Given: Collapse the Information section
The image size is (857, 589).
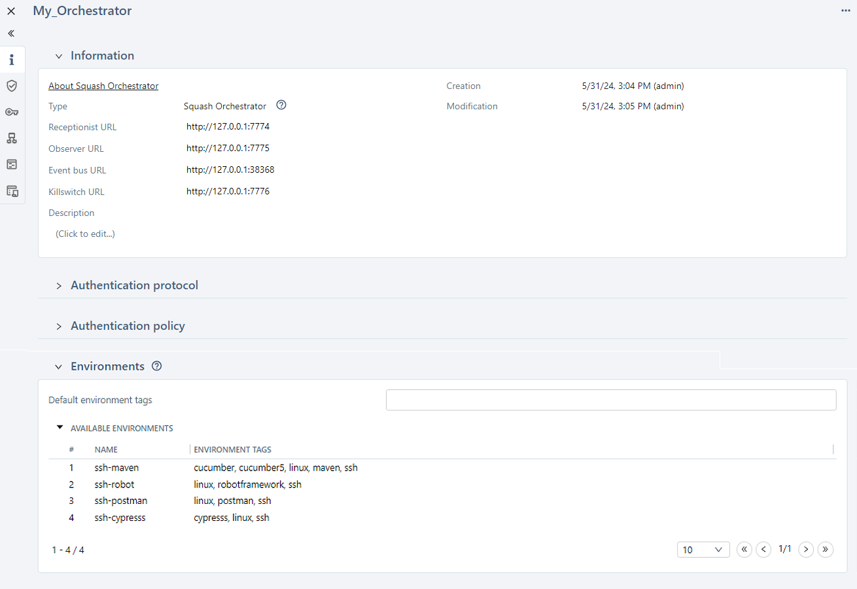Looking at the screenshot, I should point(58,56).
